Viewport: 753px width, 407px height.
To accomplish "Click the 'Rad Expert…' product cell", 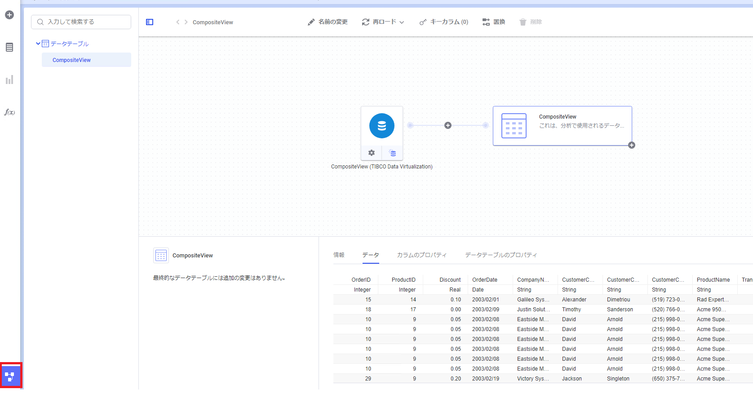I will click(713, 300).
